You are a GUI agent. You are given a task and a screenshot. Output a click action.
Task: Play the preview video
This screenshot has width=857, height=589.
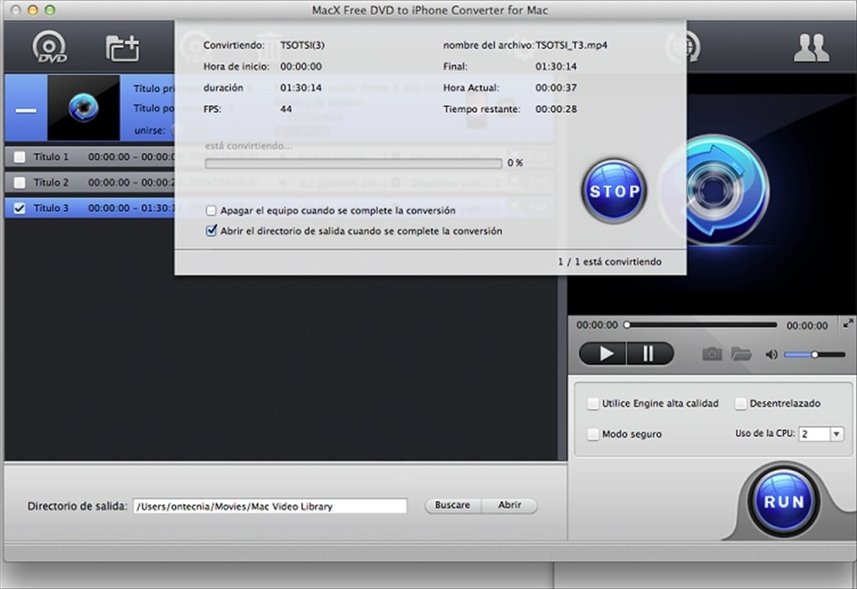pos(603,354)
